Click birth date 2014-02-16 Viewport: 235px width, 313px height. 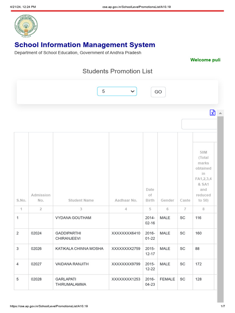tap(150, 220)
